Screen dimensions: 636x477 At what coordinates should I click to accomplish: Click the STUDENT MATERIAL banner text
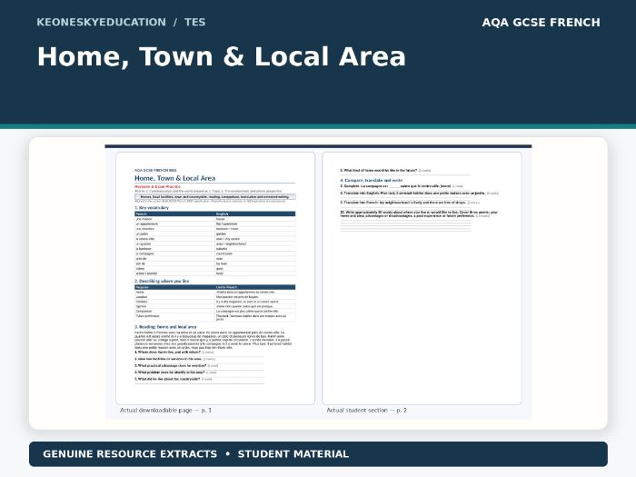tap(293, 454)
